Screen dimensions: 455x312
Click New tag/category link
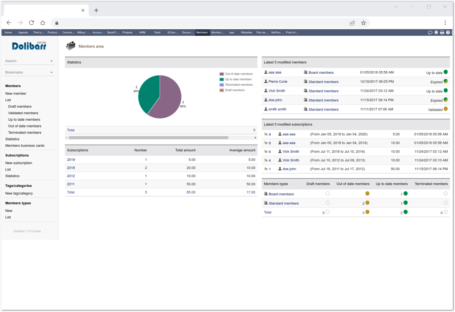pyautogui.click(x=19, y=193)
